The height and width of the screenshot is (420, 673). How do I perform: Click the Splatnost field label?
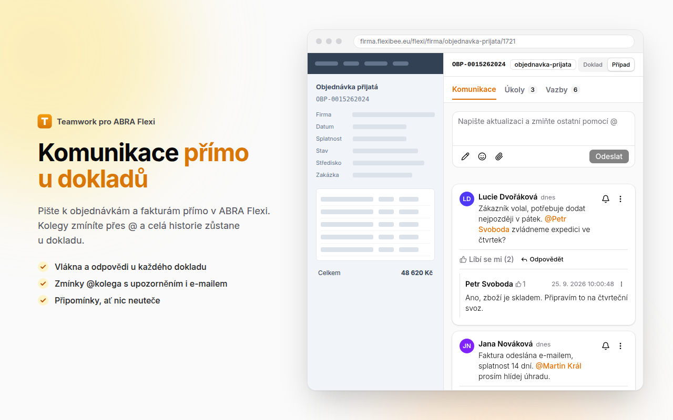point(329,139)
